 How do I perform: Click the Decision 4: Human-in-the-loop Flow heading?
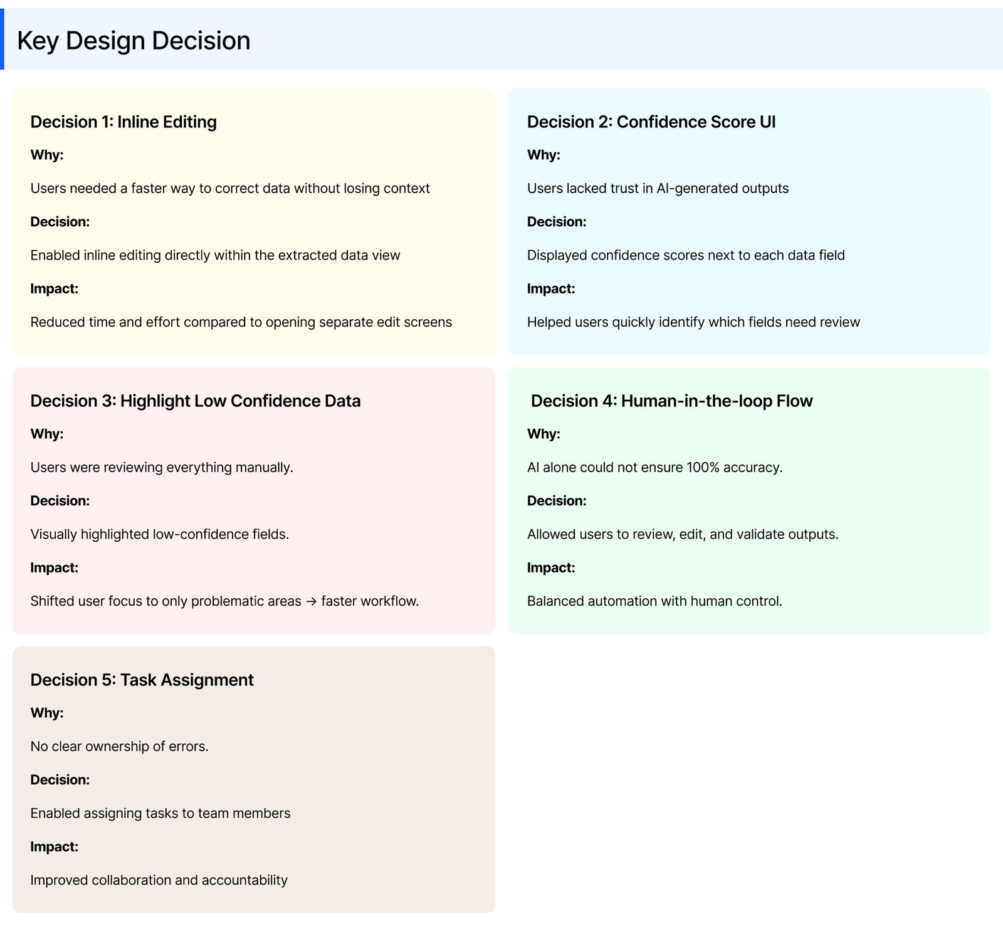pyautogui.click(x=671, y=401)
